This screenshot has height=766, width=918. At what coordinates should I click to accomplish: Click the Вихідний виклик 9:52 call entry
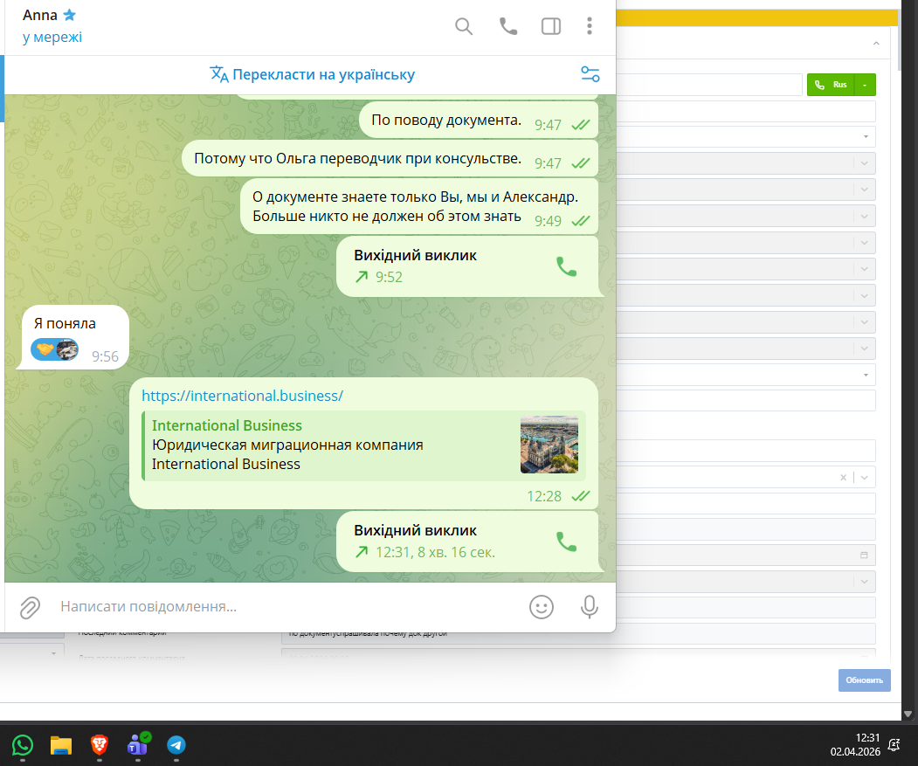pyautogui.click(x=467, y=266)
